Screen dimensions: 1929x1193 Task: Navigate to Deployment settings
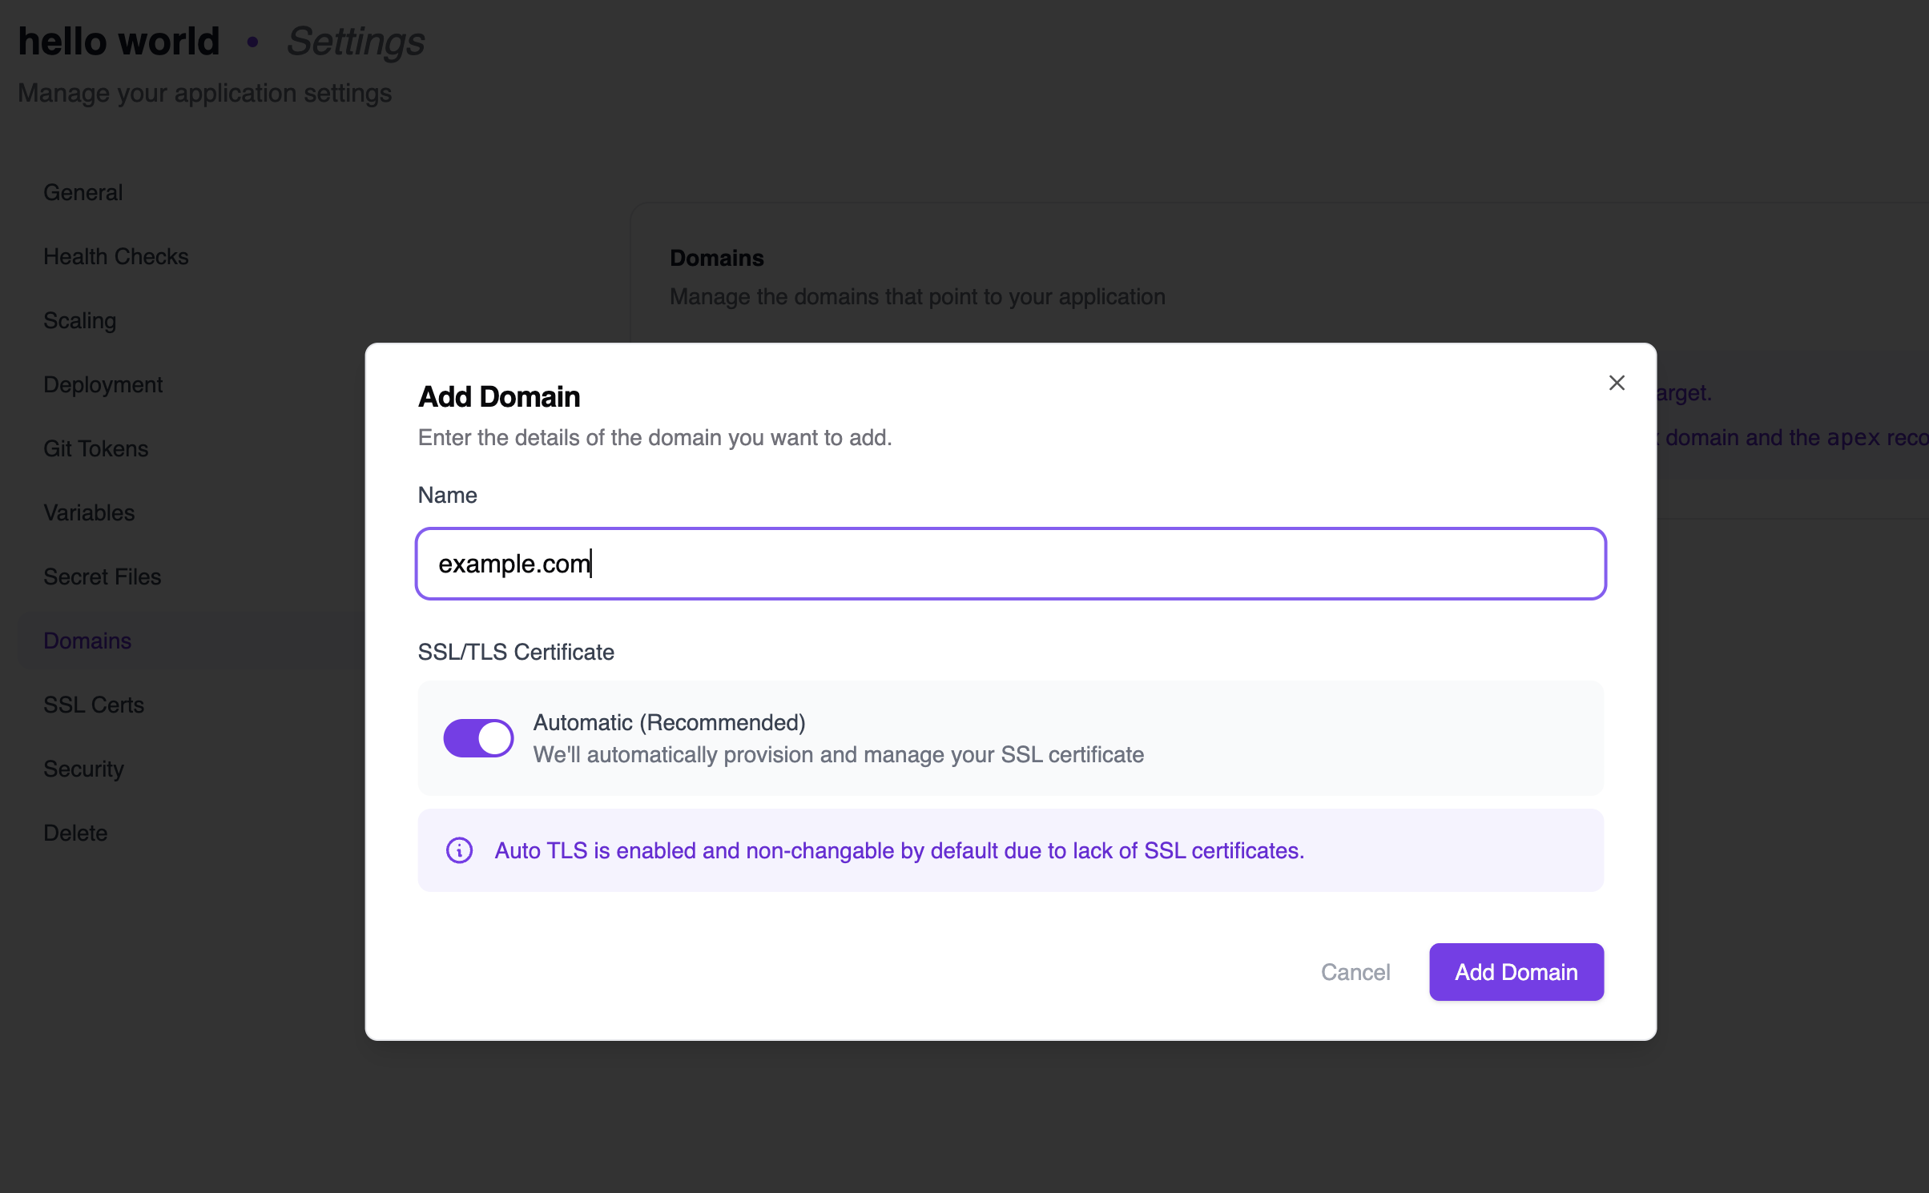(x=103, y=384)
